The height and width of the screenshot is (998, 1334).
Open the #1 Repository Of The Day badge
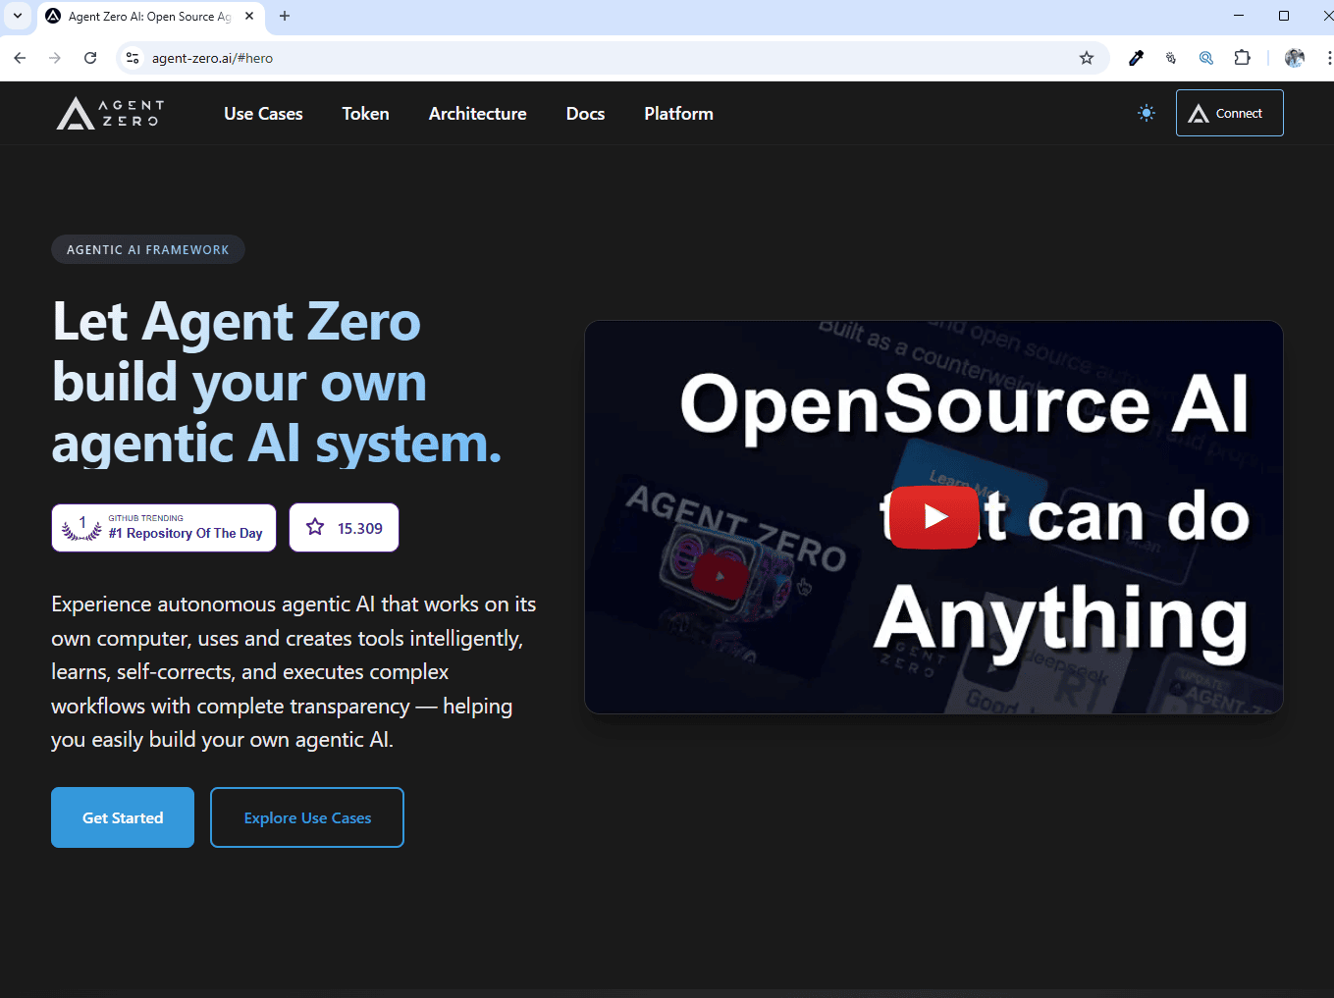pyautogui.click(x=164, y=528)
